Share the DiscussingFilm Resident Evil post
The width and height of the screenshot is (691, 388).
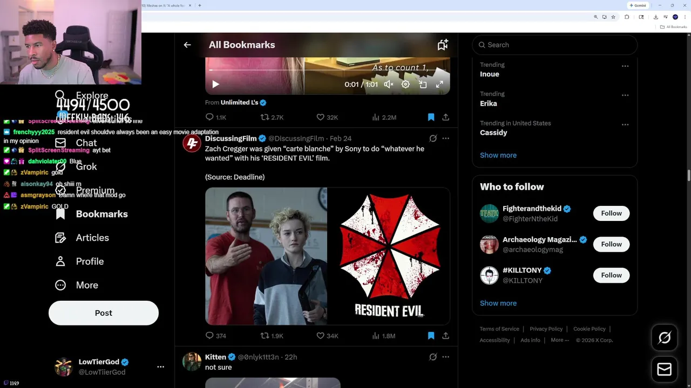coord(445,336)
